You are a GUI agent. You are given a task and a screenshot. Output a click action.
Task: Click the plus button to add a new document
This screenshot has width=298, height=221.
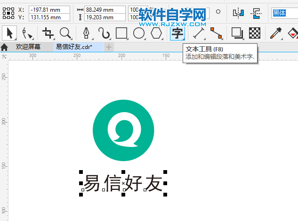(x=109, y=47)
